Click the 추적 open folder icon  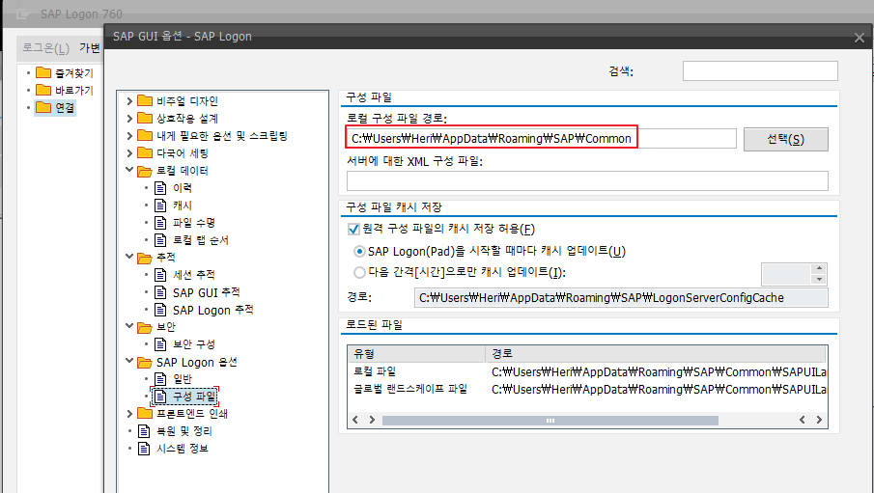tap(145, 258)
